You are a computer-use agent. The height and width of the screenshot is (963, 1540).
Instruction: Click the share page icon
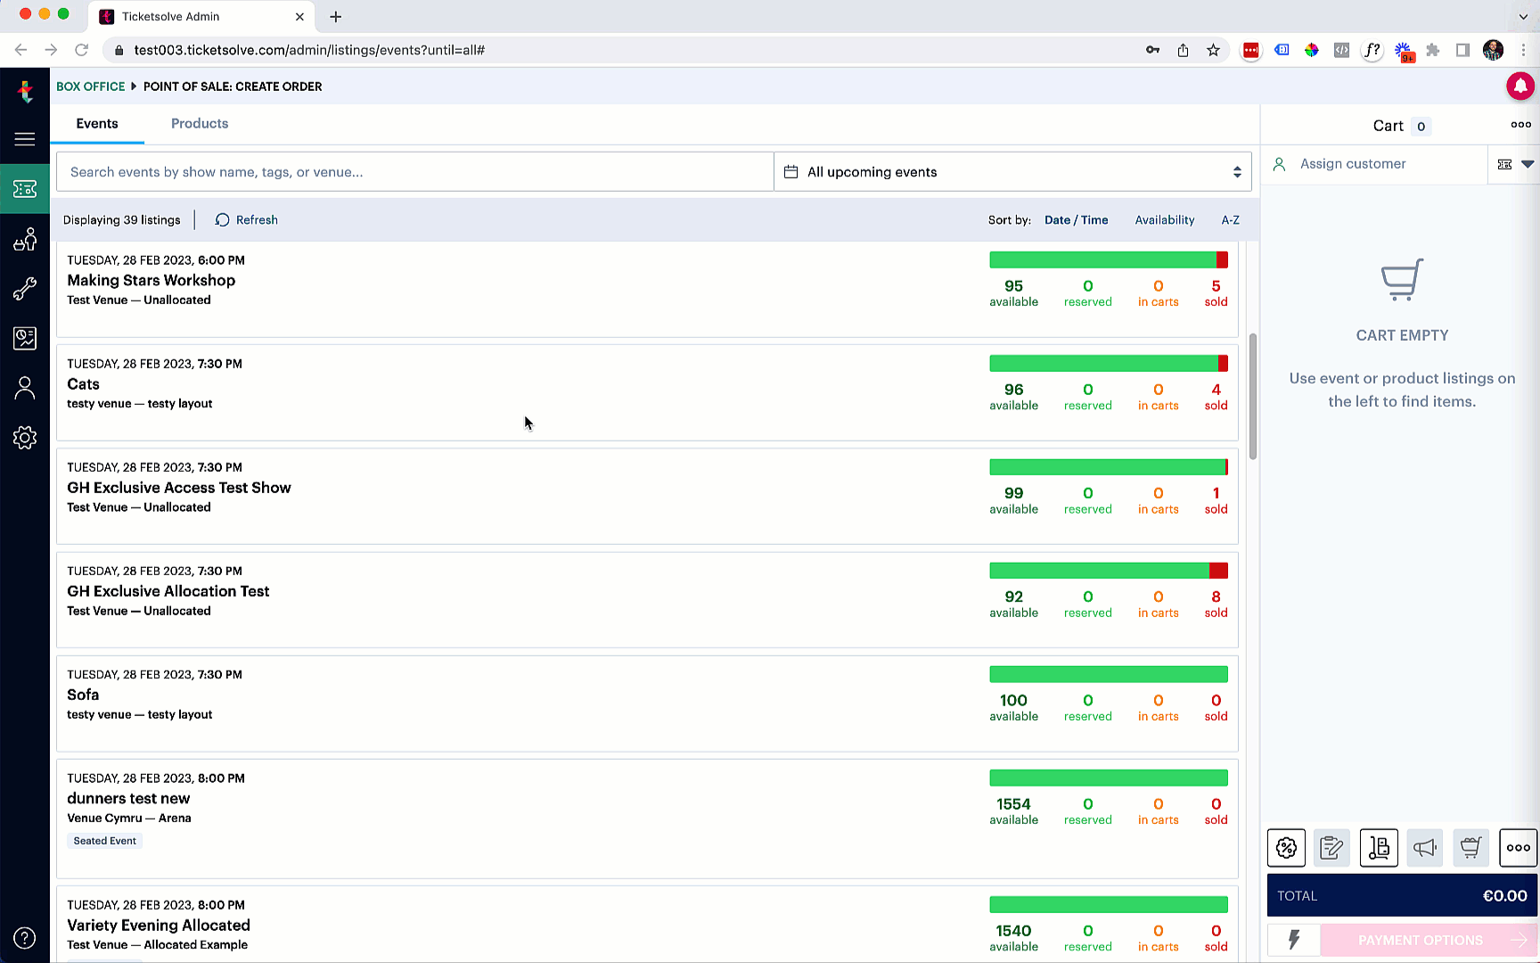pos(1183,50)
